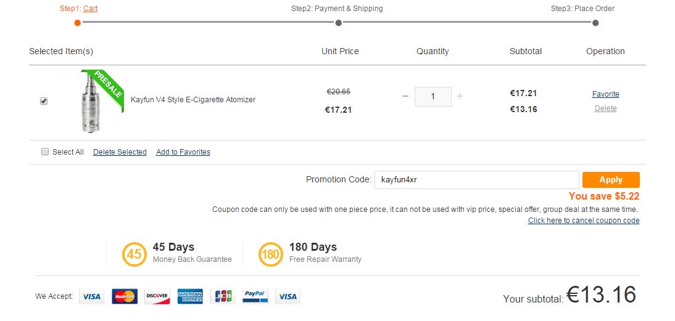675x321 pixels.
Task: Click the PayPal payment icon
Action: click(255, 296)
